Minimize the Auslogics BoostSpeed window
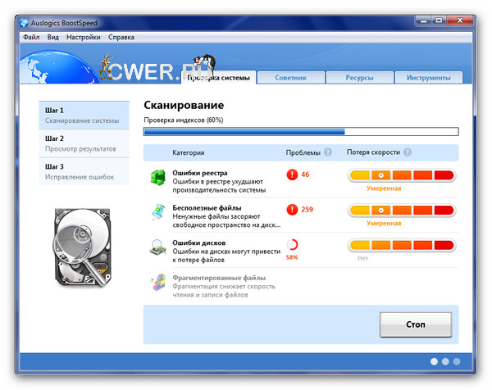492x390 pixels. (424, 20)
